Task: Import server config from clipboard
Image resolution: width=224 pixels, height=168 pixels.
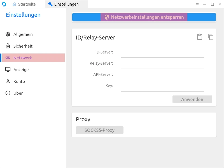Action: point(200,37)
